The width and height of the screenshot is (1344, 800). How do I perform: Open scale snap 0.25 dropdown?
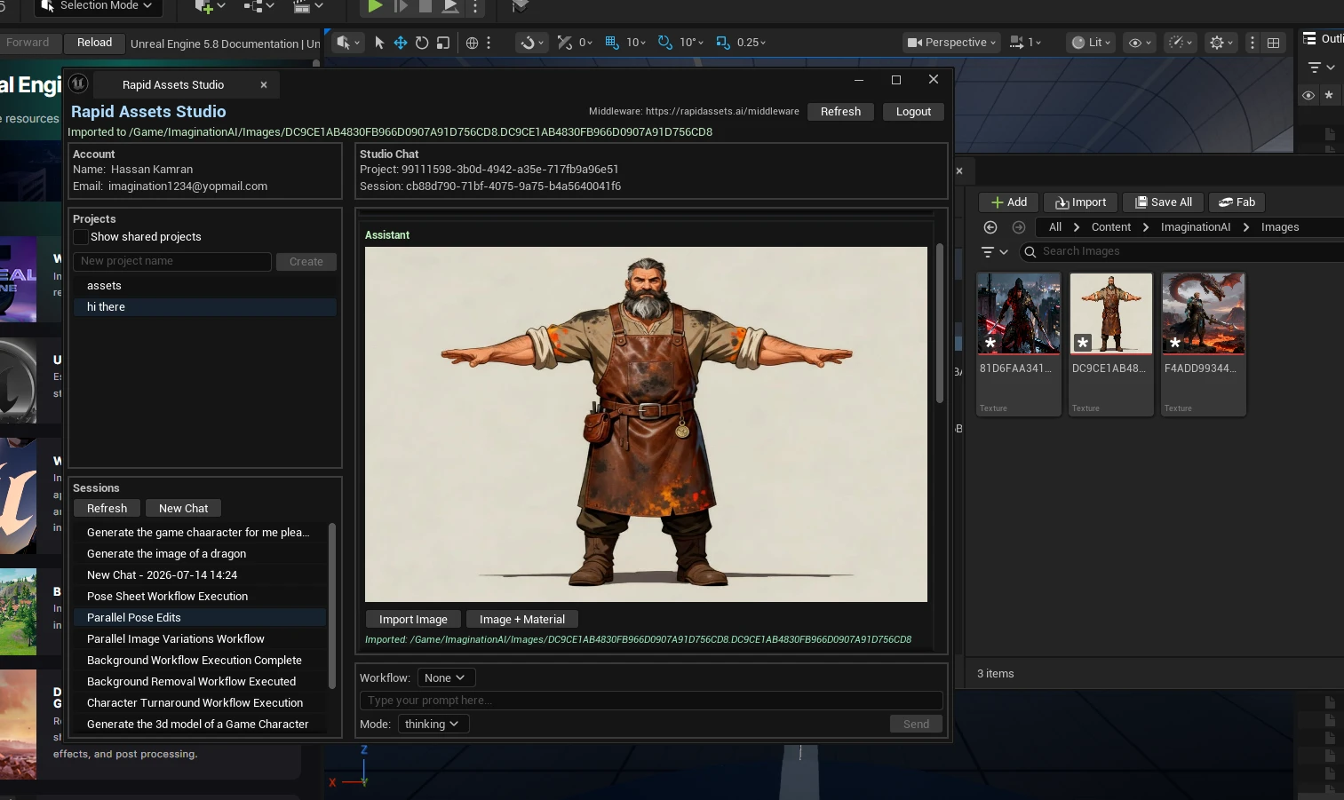(x=752, y=43)
